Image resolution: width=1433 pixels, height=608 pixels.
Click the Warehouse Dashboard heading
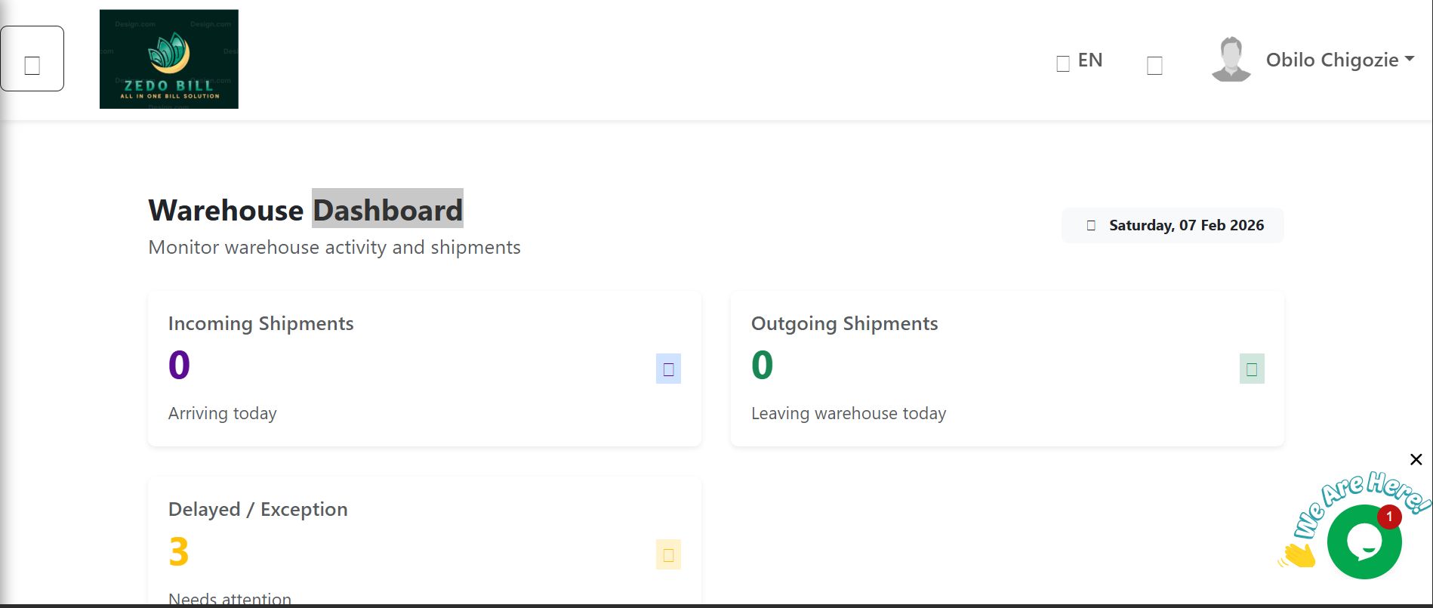305,210
